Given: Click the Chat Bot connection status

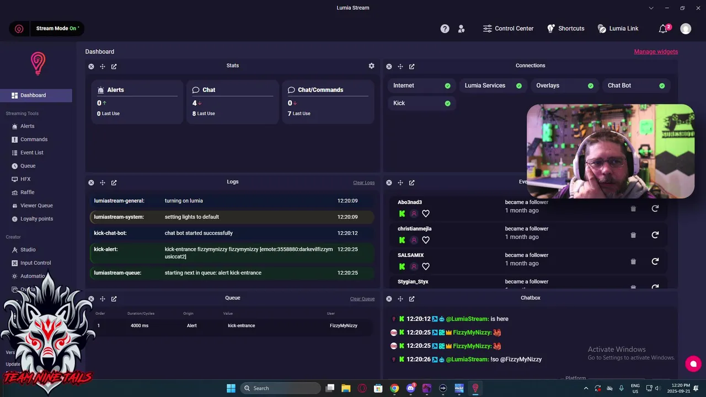Looking at the screenshot, I should (x=636, y=85).
